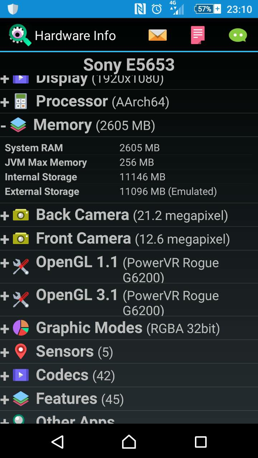Tap the camera icon beside Back Camera
258x458 pixels.
(x=21, y=215)
